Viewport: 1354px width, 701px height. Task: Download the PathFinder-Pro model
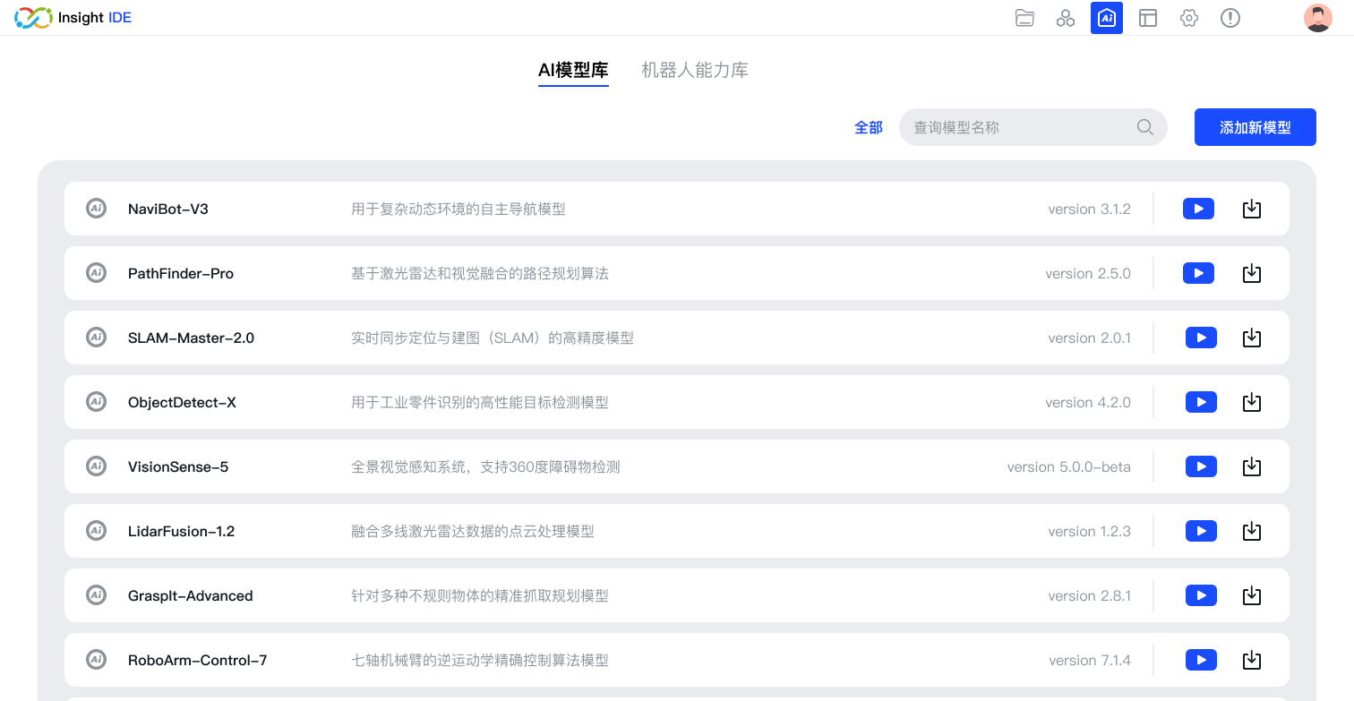click(x=1252, y=273)
